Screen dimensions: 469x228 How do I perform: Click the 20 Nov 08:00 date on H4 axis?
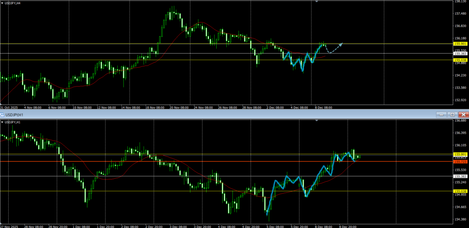click(178, 107)
